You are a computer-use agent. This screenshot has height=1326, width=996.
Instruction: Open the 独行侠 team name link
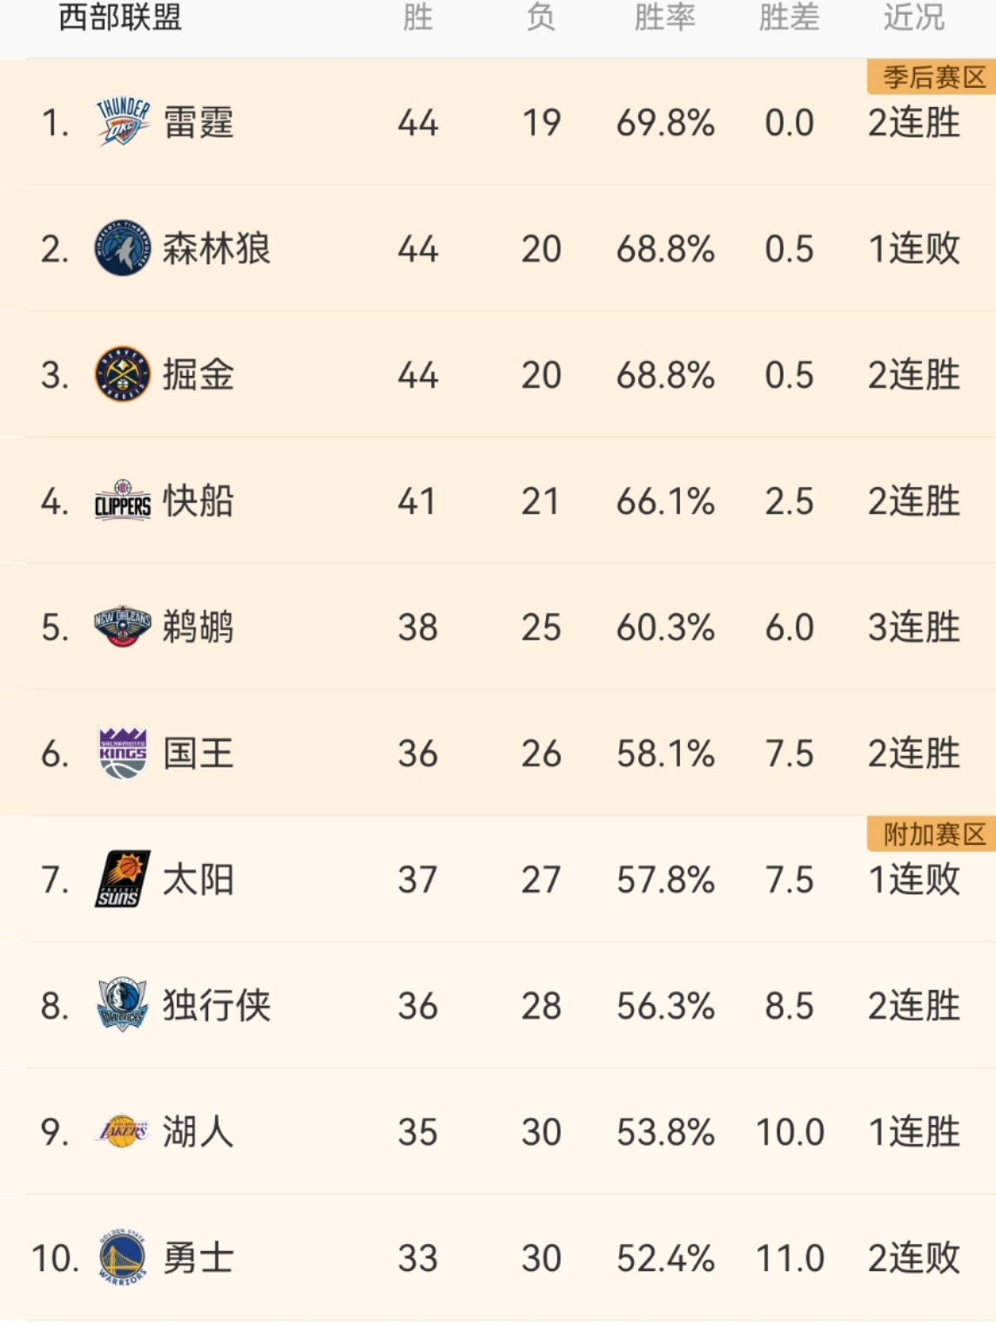pos(217,1006)
